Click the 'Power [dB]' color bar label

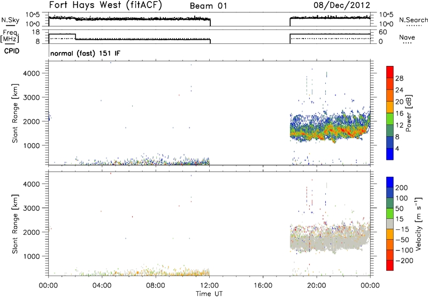tap(408, 113)
